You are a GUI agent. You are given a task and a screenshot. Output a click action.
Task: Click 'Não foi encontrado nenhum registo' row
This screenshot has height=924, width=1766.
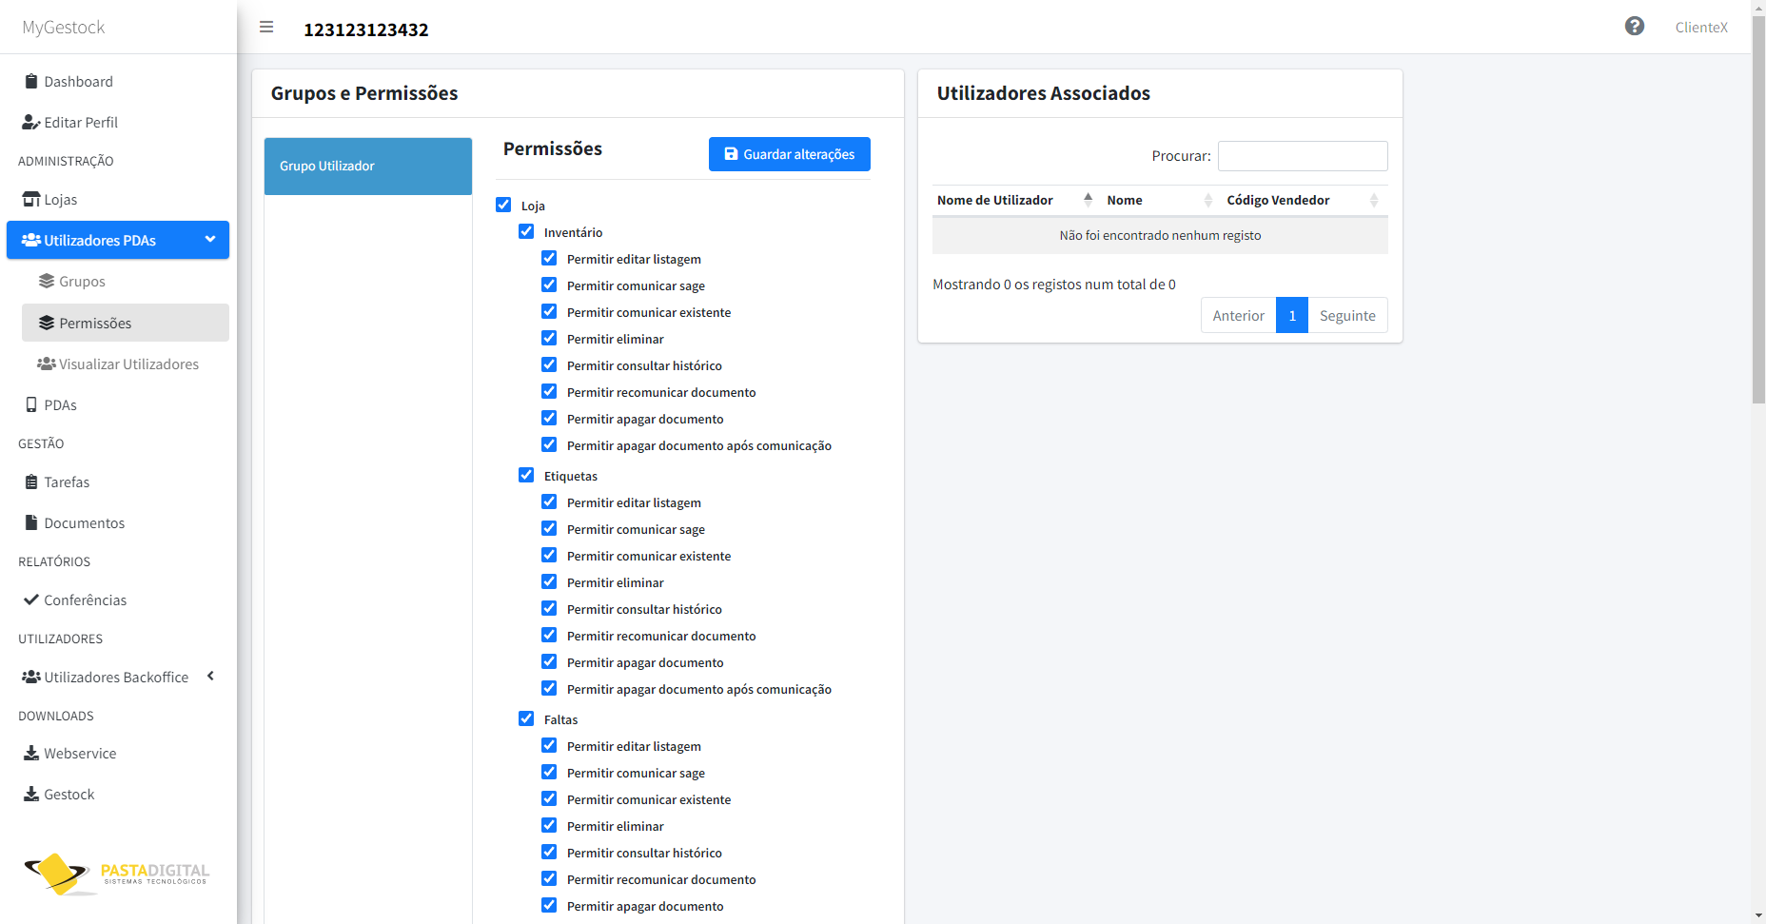pyautogui.click(x=1160, y=236)
